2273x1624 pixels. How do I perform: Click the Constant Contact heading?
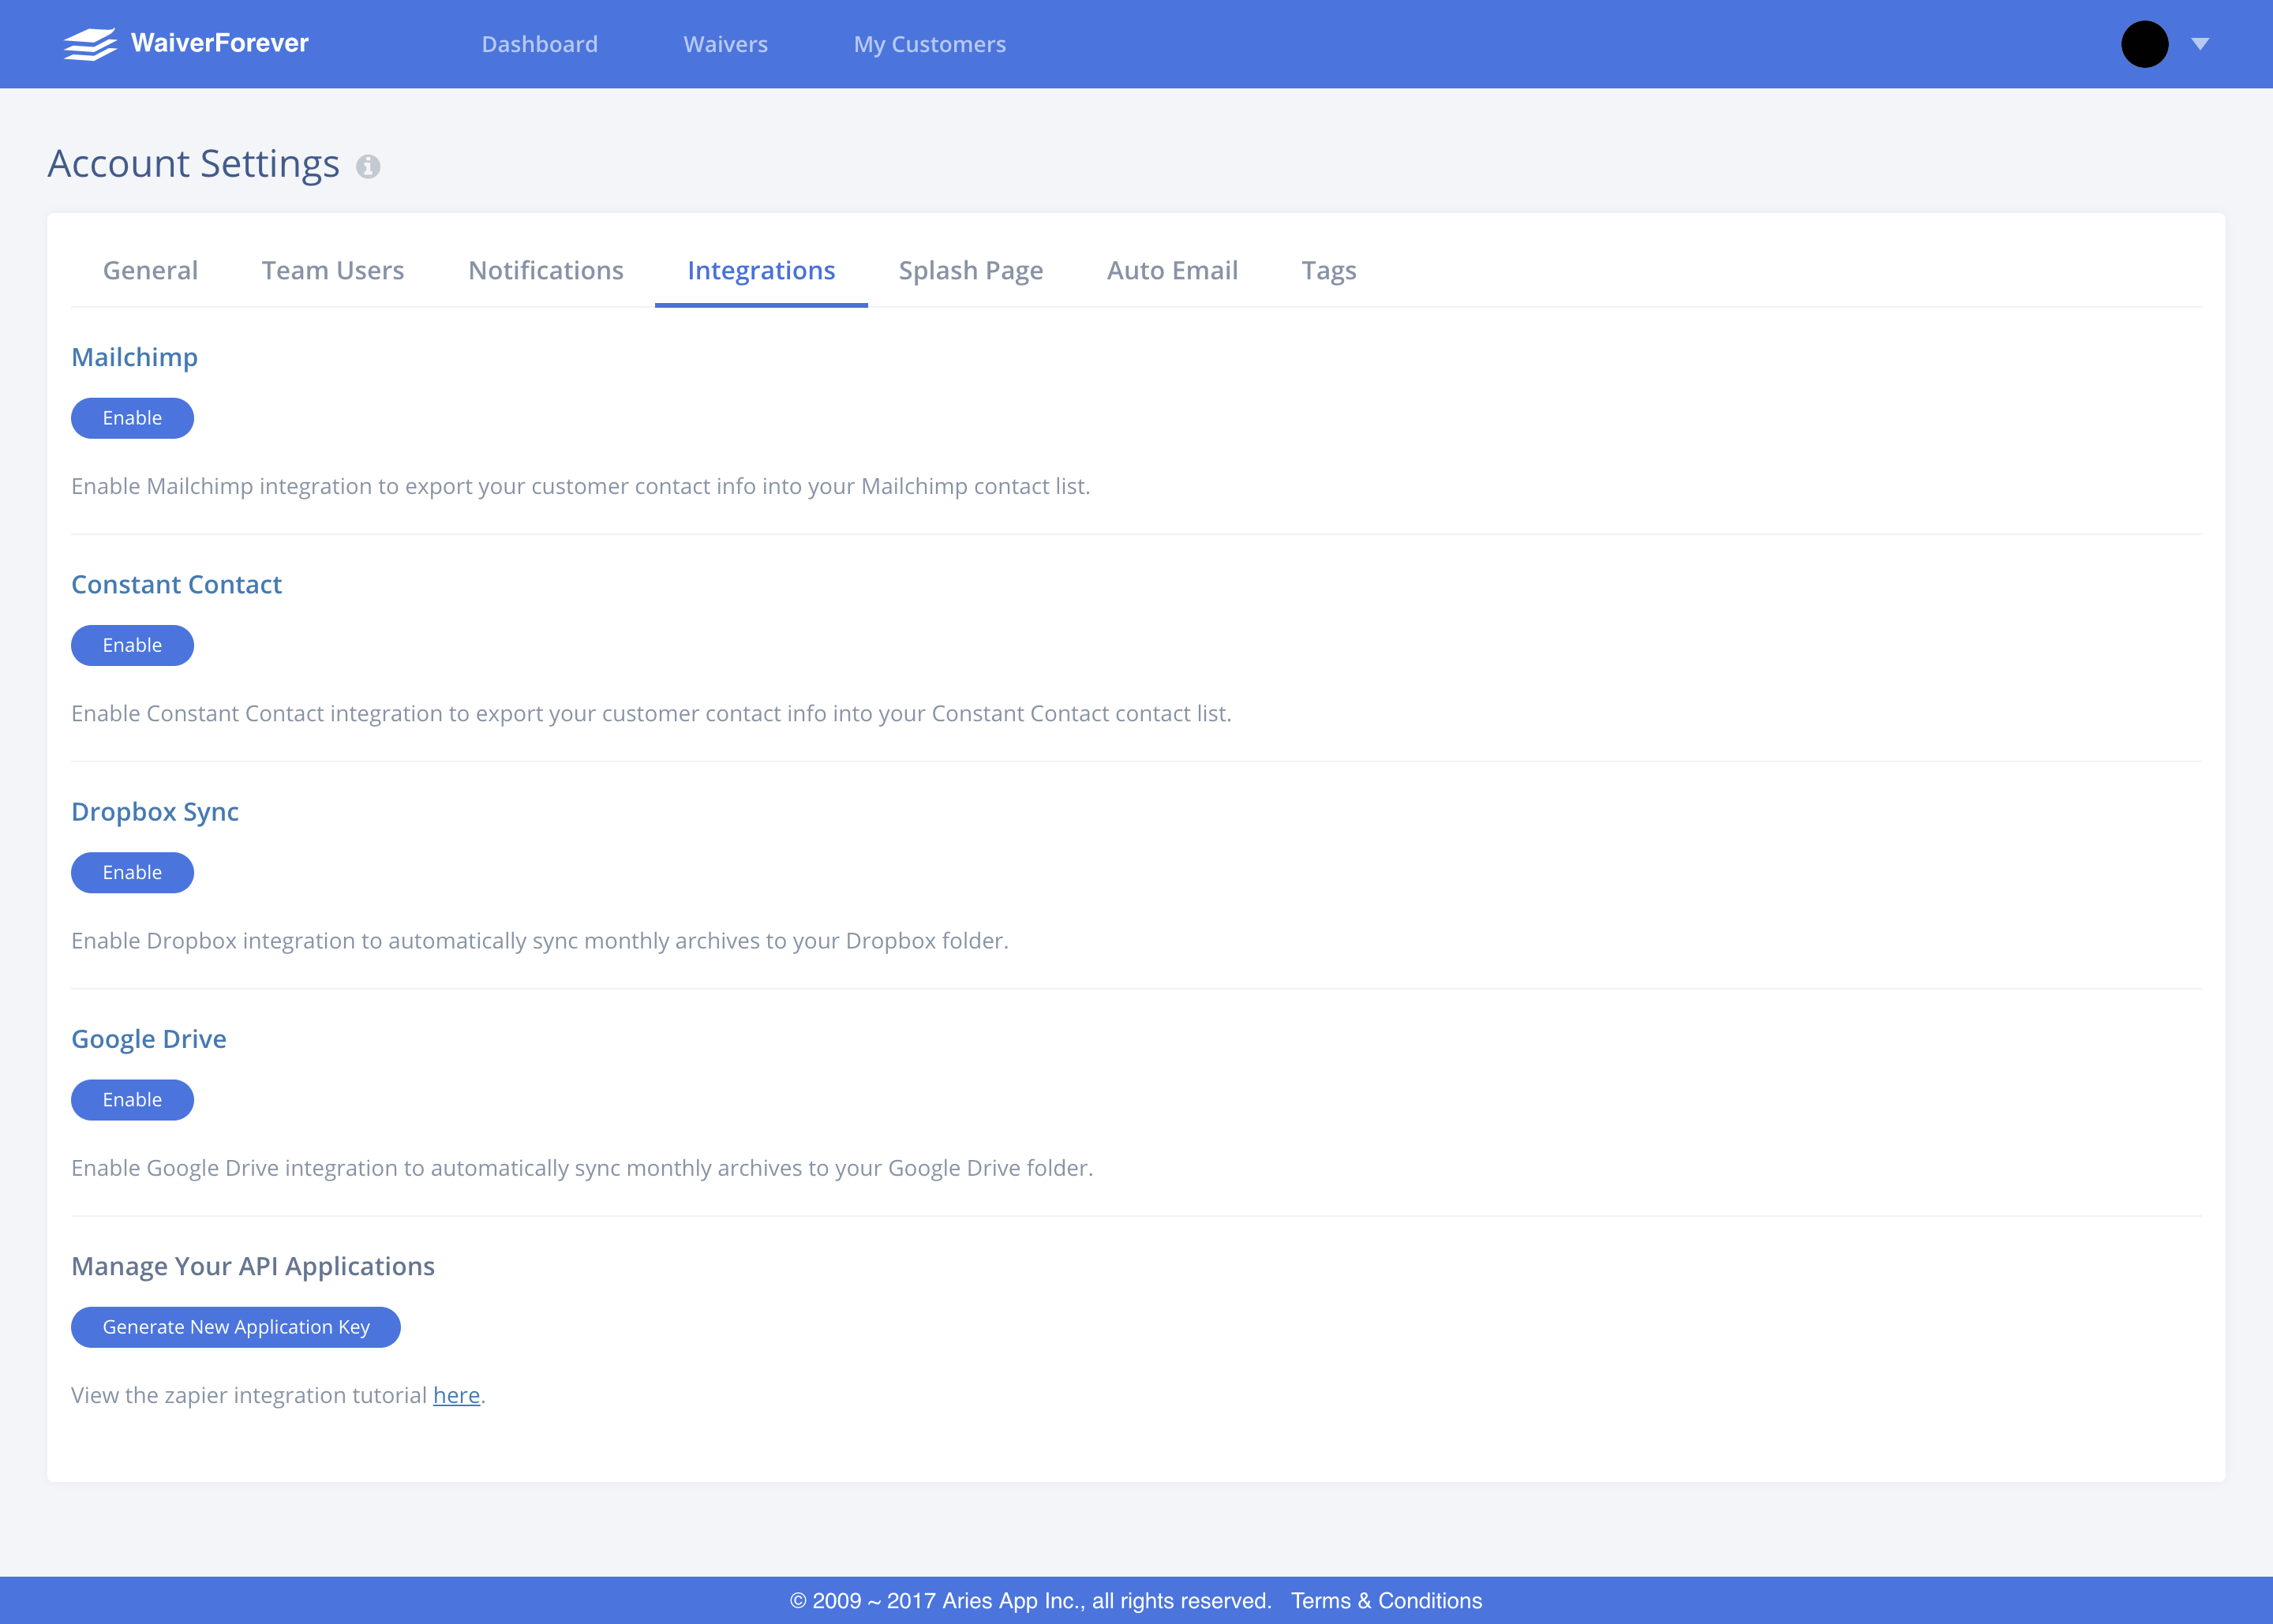point(176,584)
